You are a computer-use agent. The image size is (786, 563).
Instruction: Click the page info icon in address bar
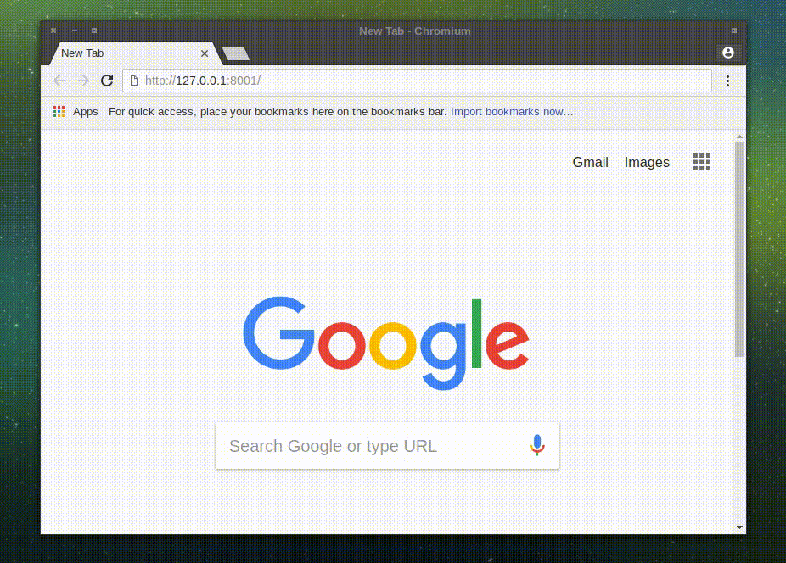click(134, 81)
